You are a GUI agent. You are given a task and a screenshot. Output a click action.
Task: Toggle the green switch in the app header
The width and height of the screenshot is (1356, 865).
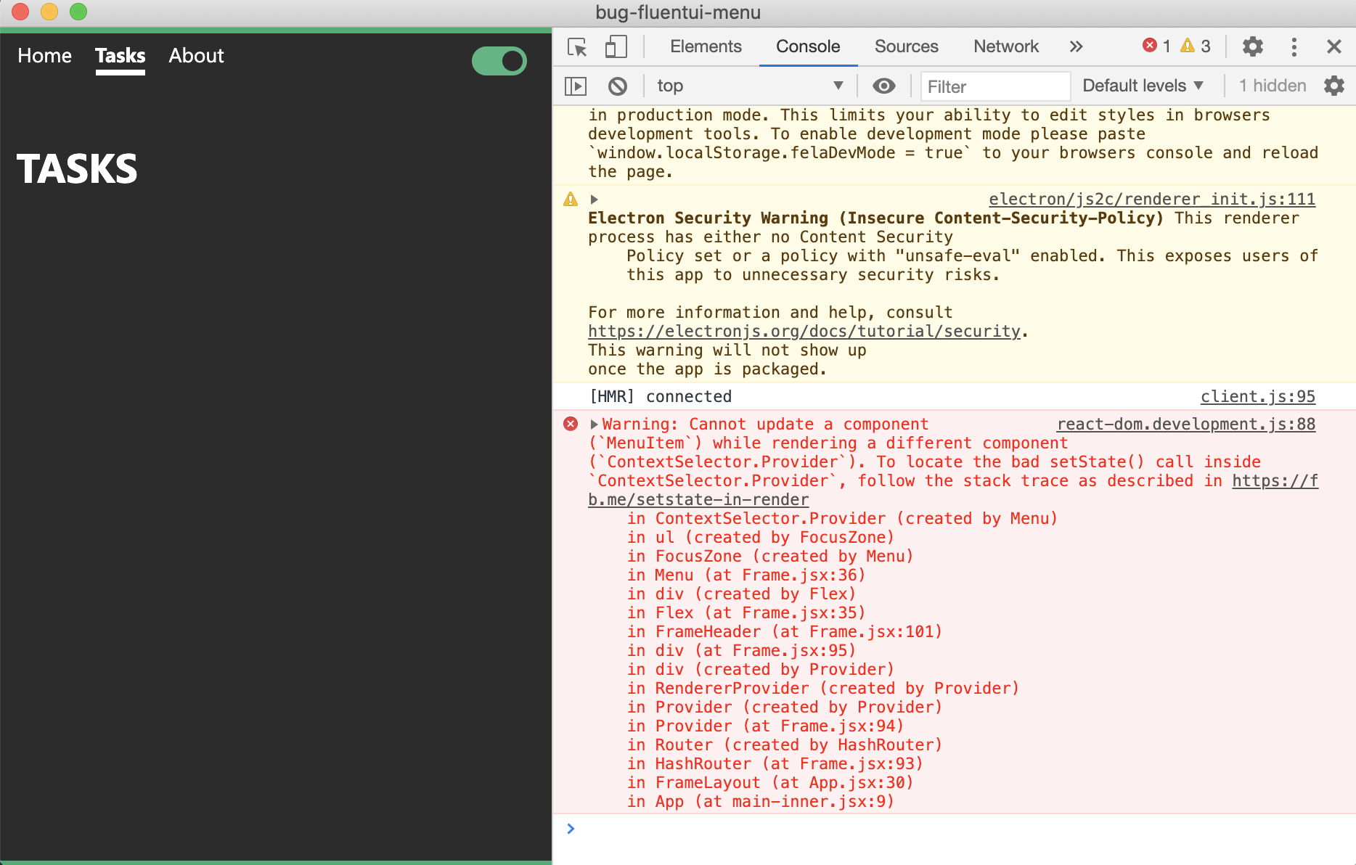[499, 61]
